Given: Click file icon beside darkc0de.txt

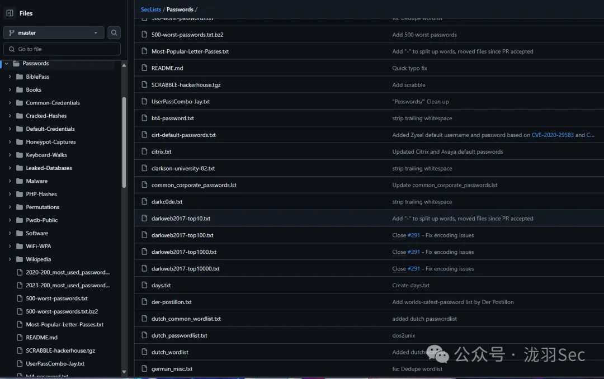Looking at the screenshot, I should 144,201.
